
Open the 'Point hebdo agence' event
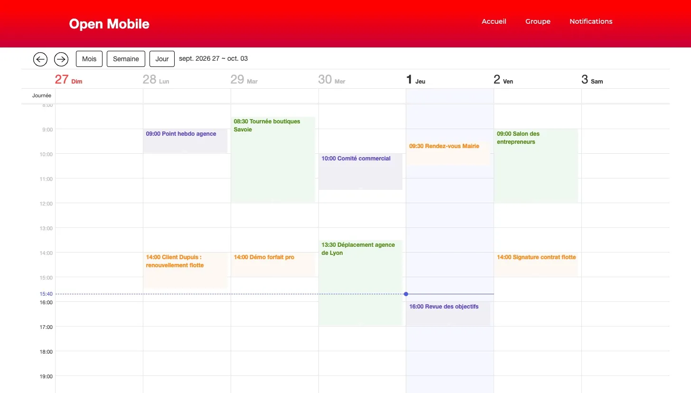pyautogui.click(x=185, y=140)
